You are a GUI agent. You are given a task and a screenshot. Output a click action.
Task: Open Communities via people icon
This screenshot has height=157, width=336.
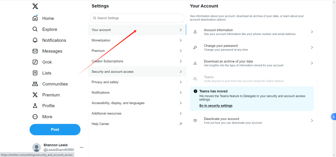[35, 84]
